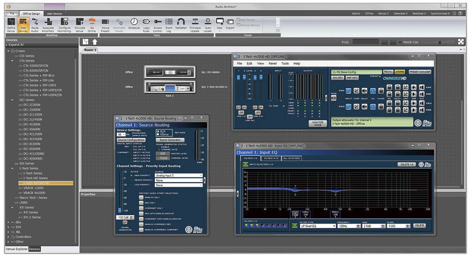The width and height of the screenshot is (469, 255).
Task: Switch to Filters 9-16 tab
Action: point(271,158)
